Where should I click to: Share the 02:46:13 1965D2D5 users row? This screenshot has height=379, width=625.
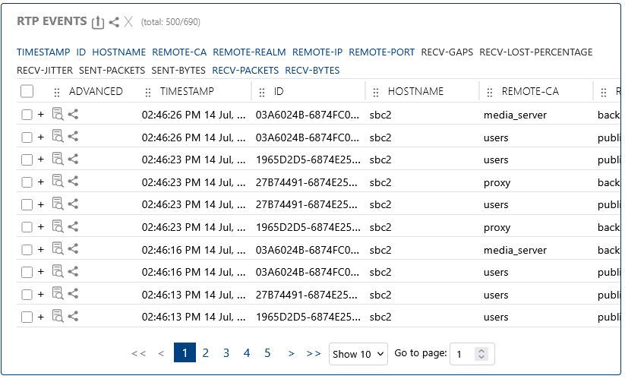73,317
